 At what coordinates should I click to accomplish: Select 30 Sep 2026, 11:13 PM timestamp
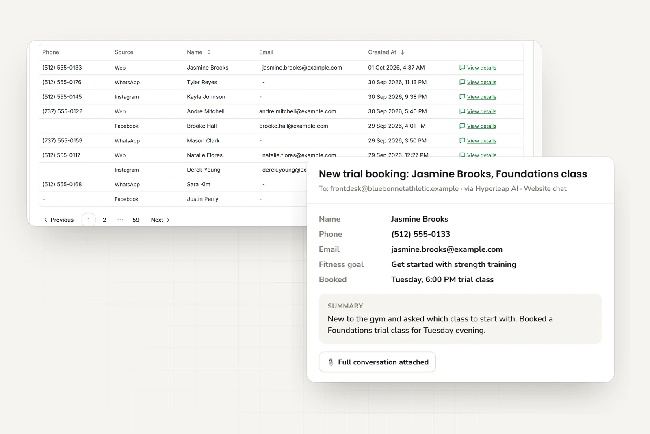397,82
